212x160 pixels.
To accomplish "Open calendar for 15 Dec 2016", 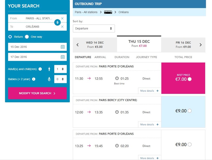I will point(63,47).
